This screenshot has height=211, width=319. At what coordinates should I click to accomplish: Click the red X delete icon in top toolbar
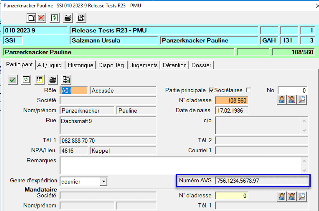point(41,18)
